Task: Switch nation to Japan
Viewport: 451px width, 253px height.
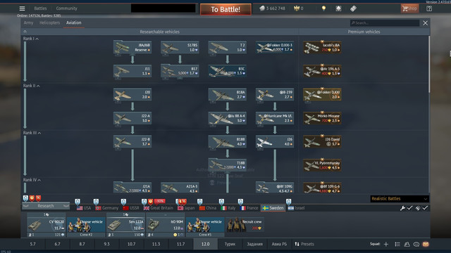Action: pos(186,208)
